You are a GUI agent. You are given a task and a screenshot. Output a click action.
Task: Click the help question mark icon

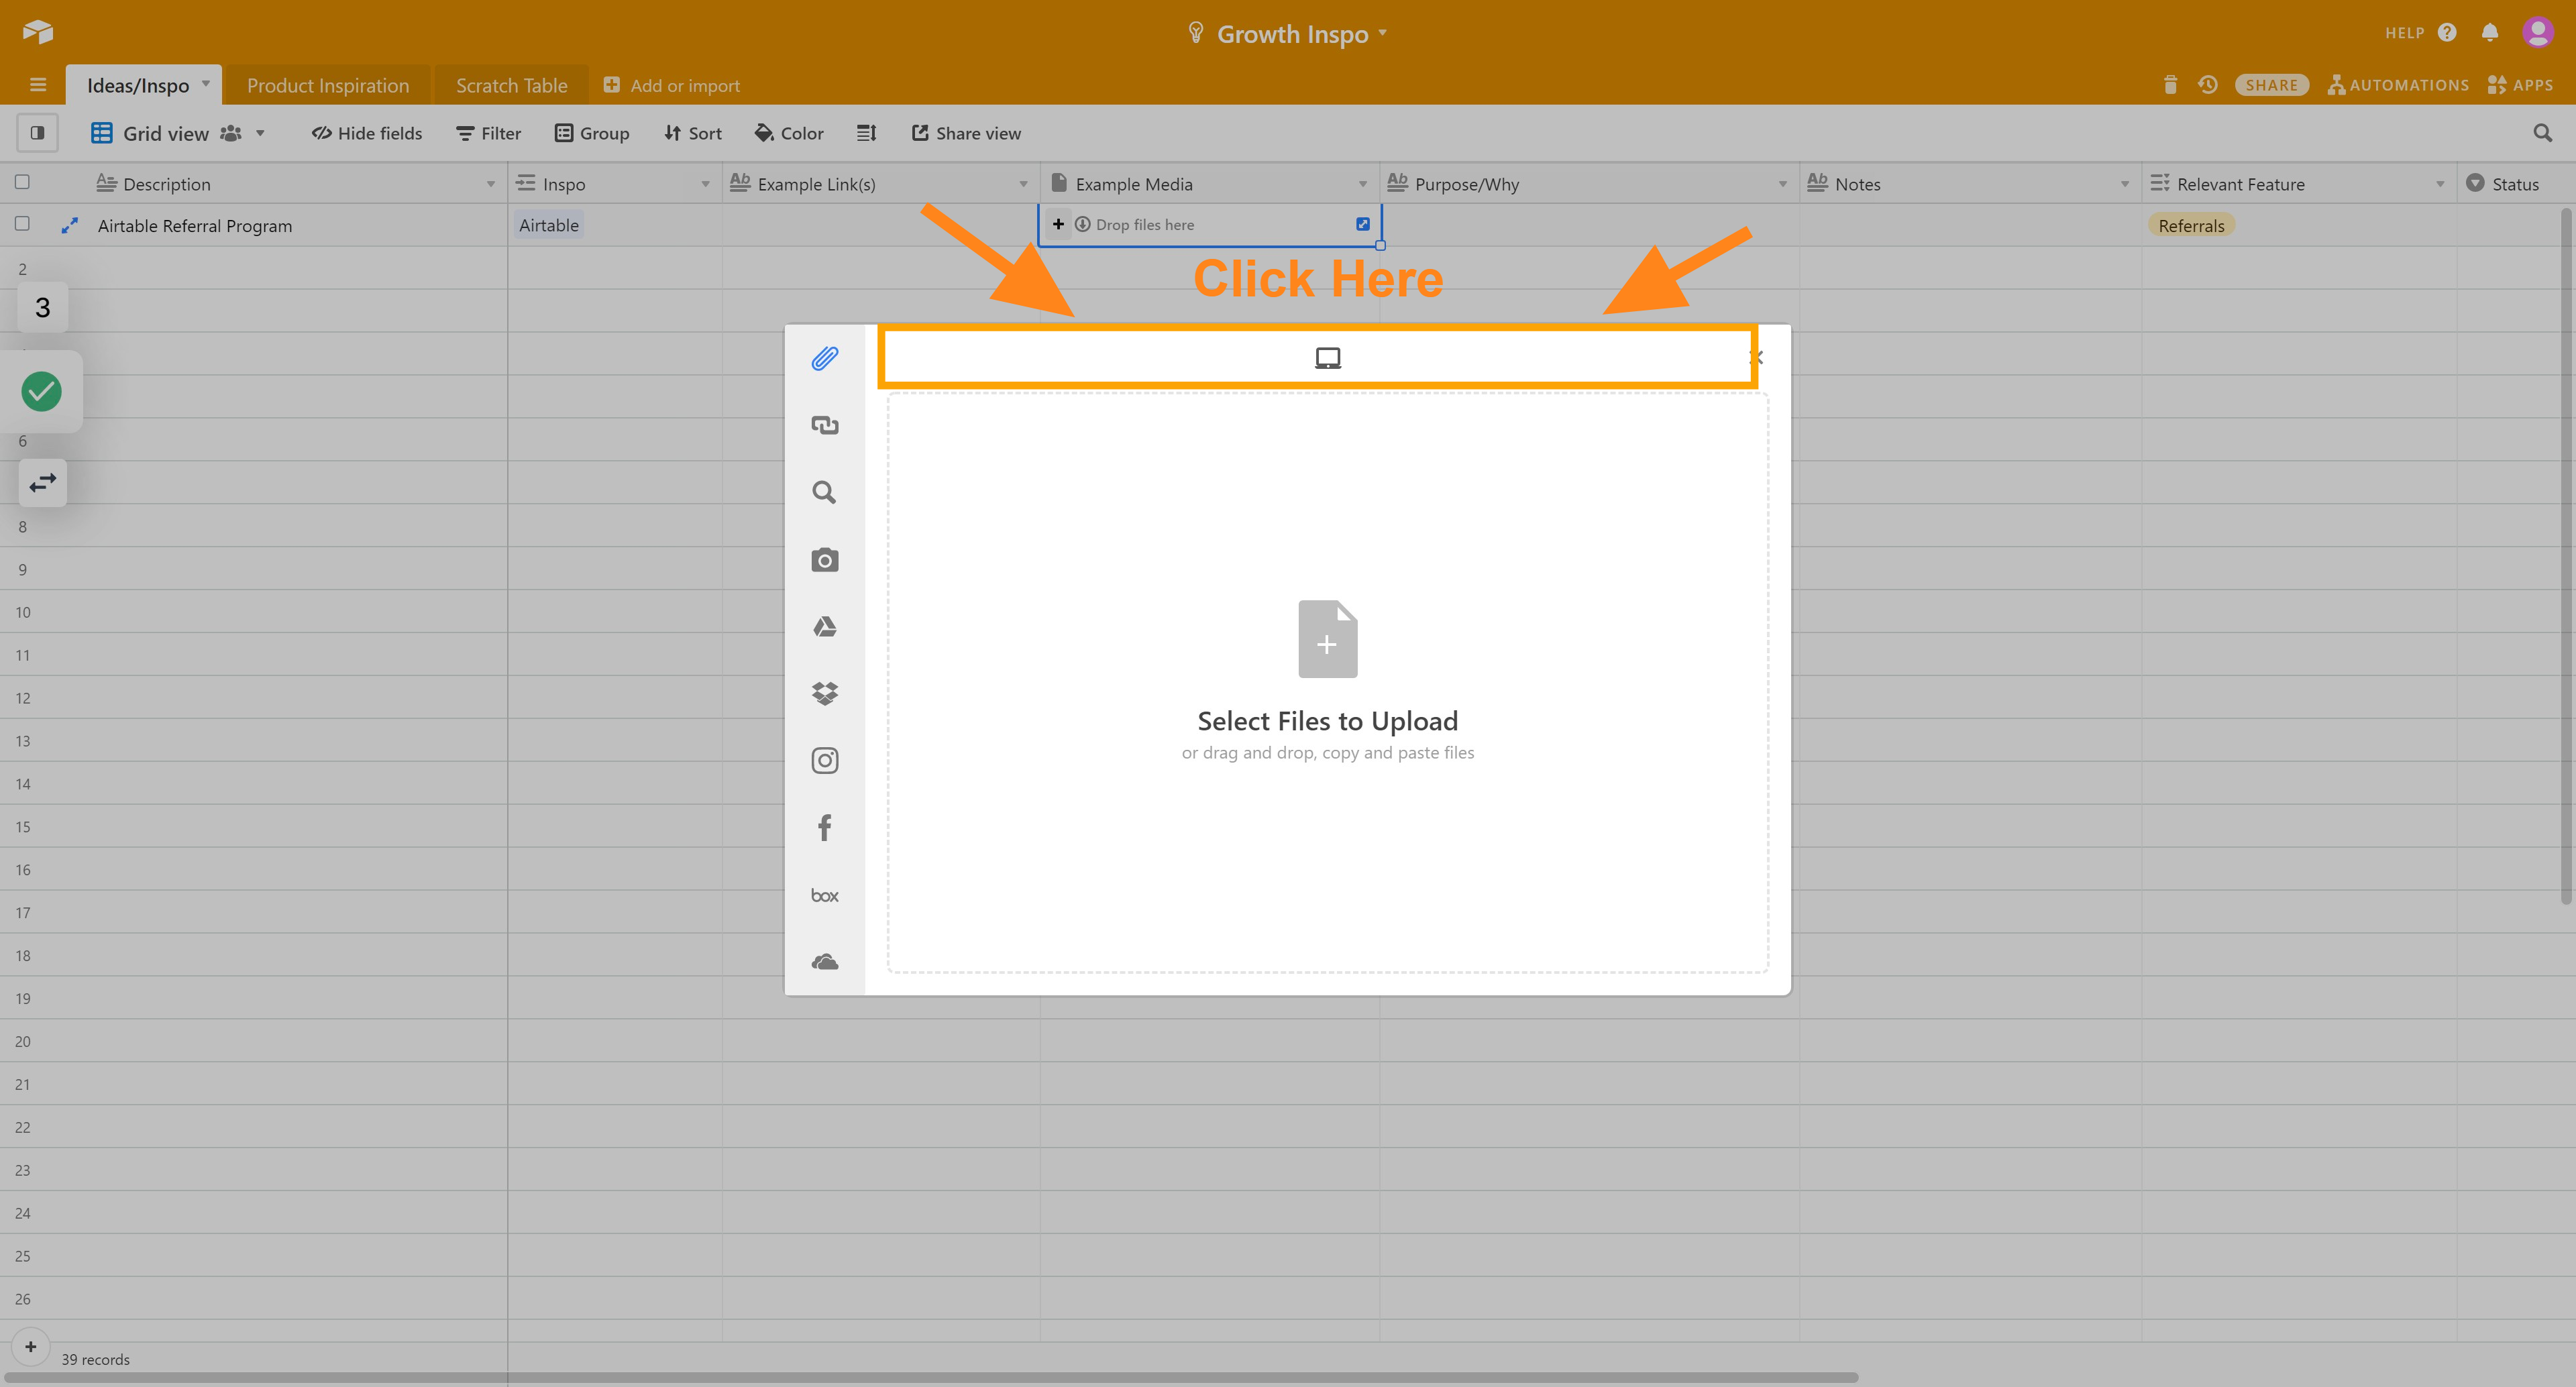pyautogui.click(x=2446, y=32)
